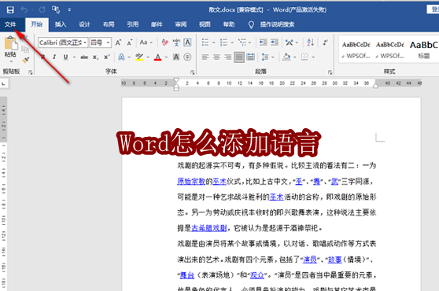Click the Phonetic Guide icon
The height and width of the screenshot is (291, 439).
pos(176,42)
